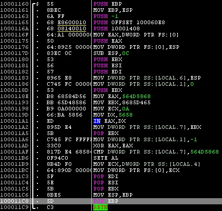Click address 100011A5
The width and height of the screenshot is (222, 211).
pos(14,133)
